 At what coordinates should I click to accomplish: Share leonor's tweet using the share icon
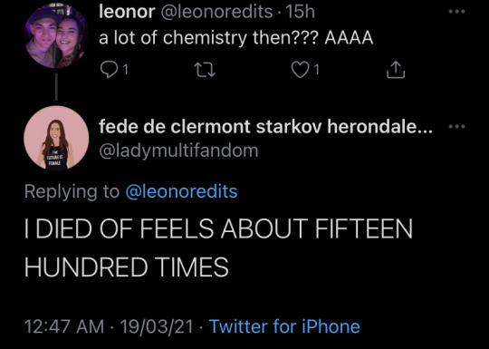[x=396, y=69]
